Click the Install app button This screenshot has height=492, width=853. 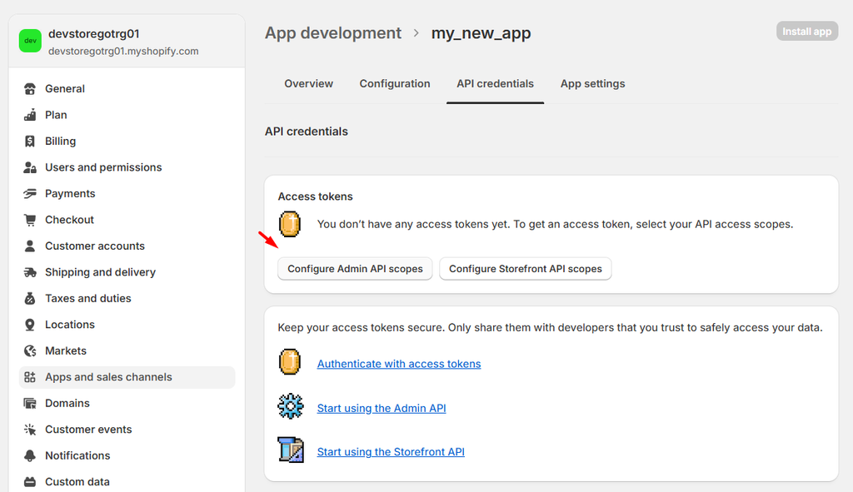806,32
